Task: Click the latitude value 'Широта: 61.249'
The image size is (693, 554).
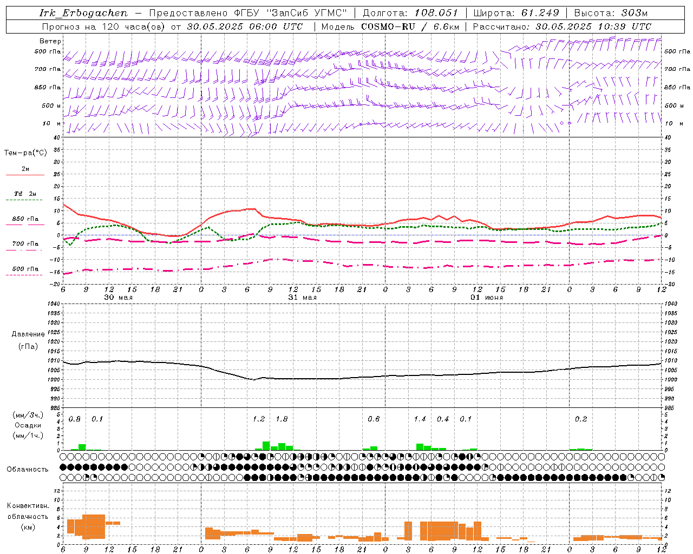Action: click(x=516, y=13)
